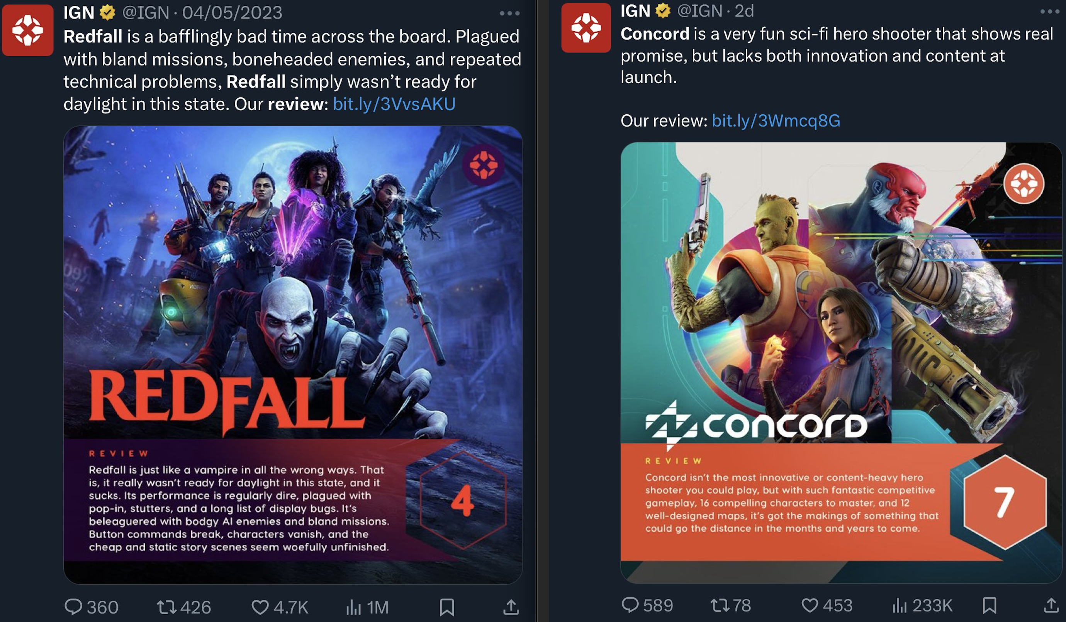Viewport: 1066px width, 622px height.
Task: Share the Redfall review tweet
Action: click(511, 607)
